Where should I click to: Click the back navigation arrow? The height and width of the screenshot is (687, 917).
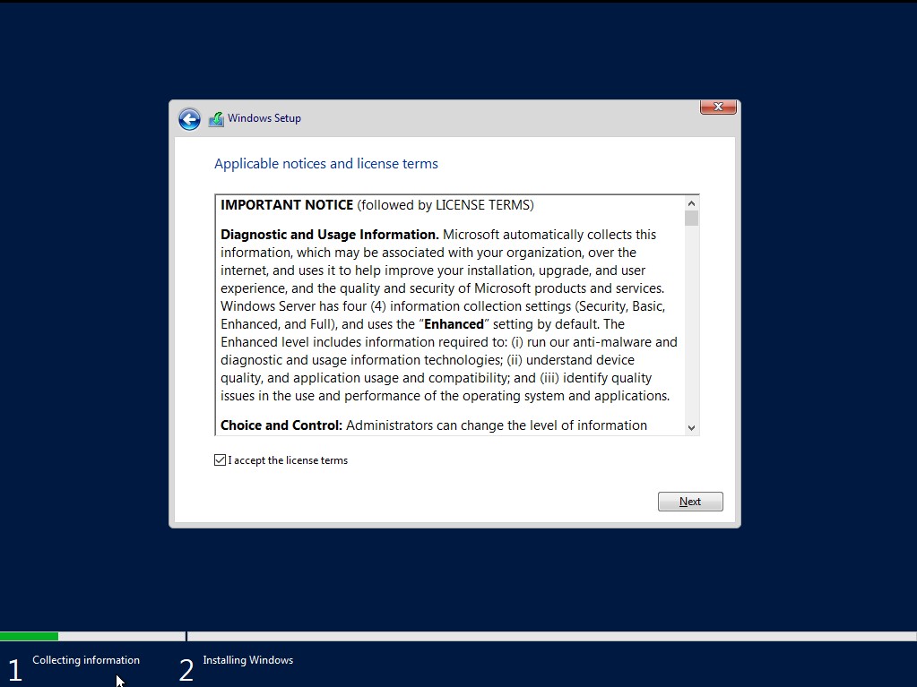pos(189,118)
